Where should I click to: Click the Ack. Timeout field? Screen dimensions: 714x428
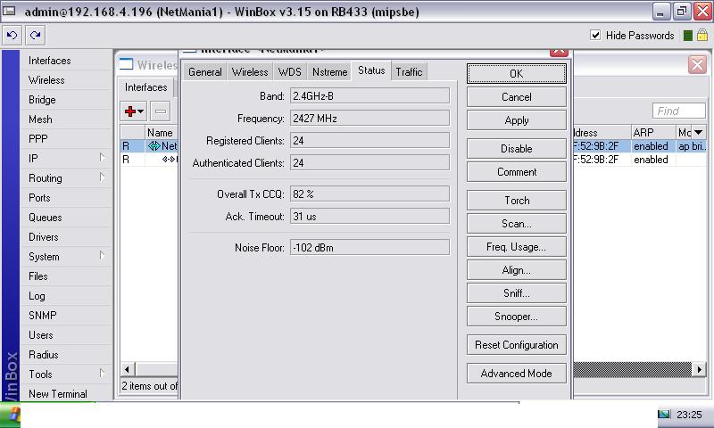369,217
